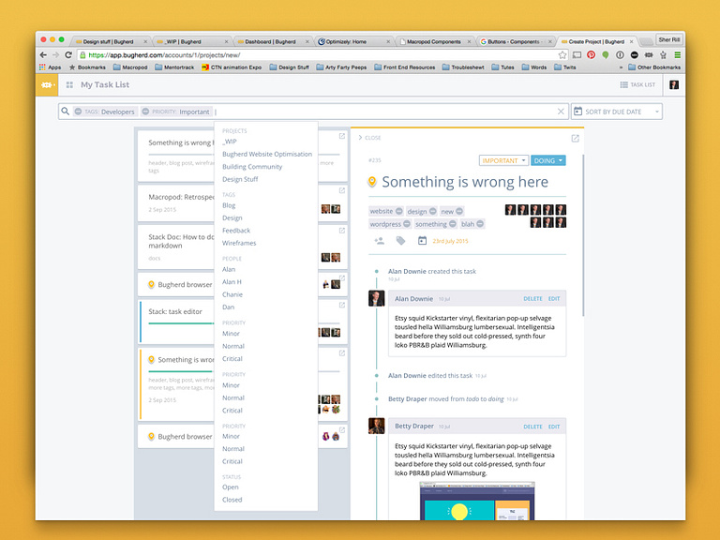The image size is (720, 540).
Task: Click the Sort by Due Date calendar icon
Action: point(578,112)
